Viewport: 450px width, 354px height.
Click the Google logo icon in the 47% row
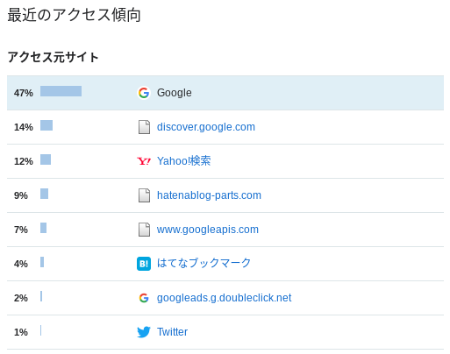coord(144,93)
